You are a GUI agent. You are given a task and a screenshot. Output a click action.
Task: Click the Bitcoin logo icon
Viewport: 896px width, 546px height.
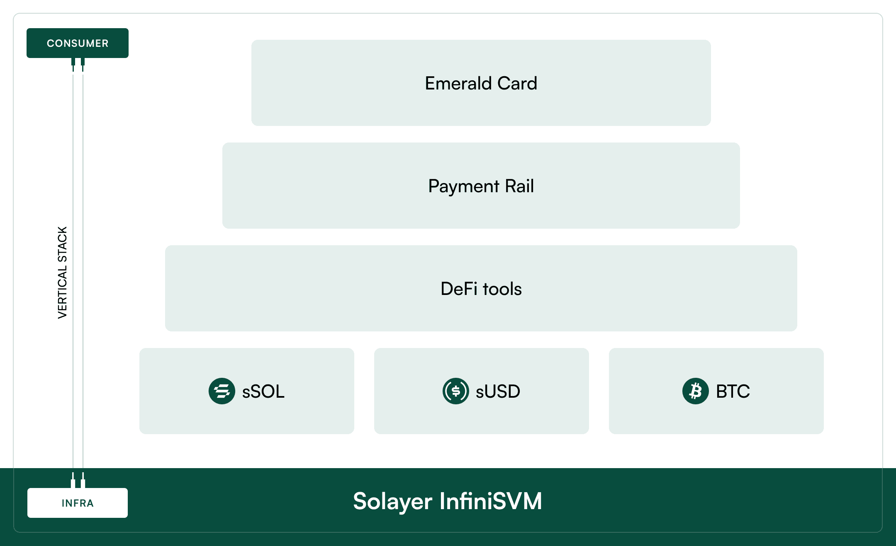(x=695, y=391)
